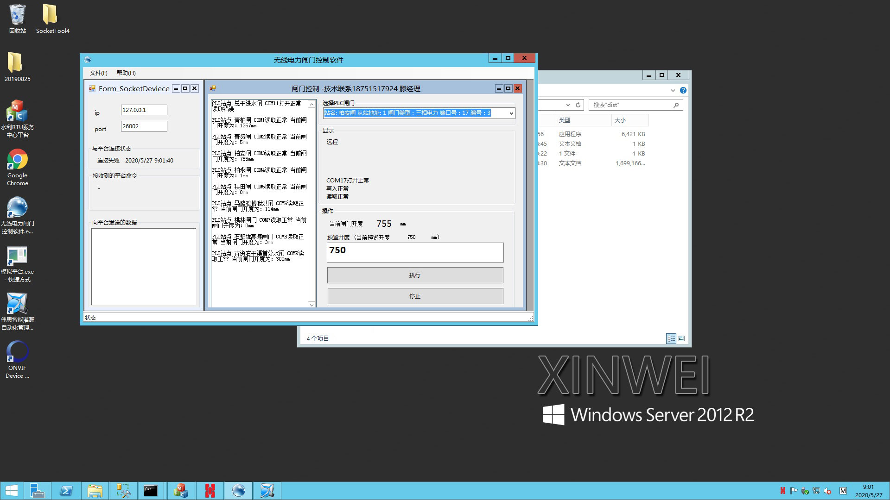The image size is (890, 500).
Task: Expand the Explorer ribbon chevron
Action: click(x=673, y=90)
